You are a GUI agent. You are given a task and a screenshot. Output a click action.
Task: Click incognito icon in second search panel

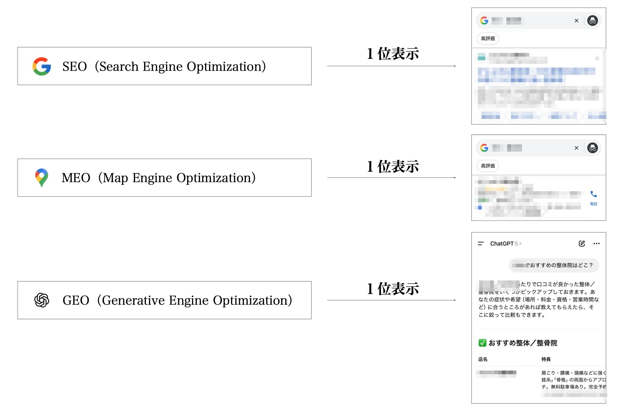(592, 148)
